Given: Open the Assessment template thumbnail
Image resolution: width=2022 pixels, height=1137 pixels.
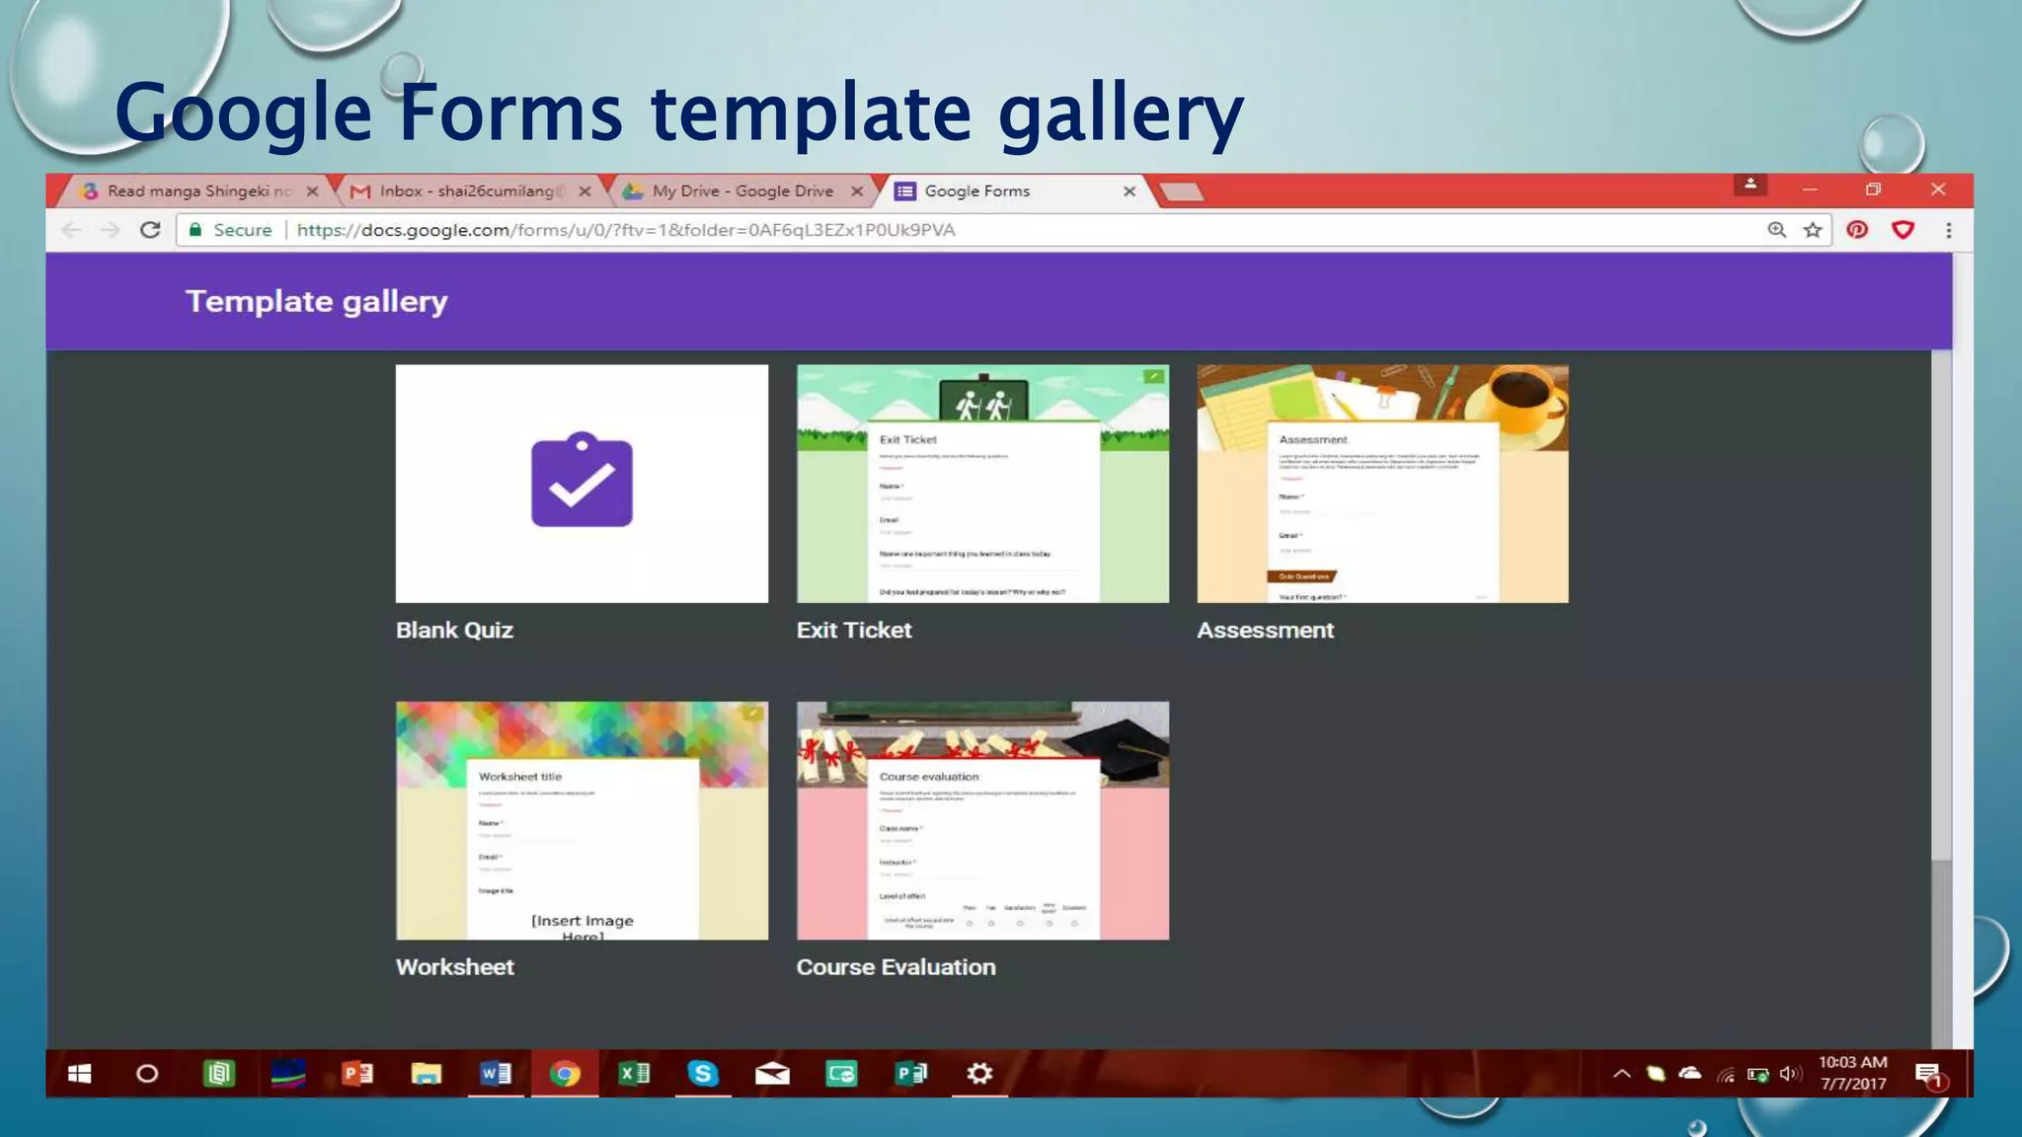Looking at the screenshot, I should [1382, 484].
